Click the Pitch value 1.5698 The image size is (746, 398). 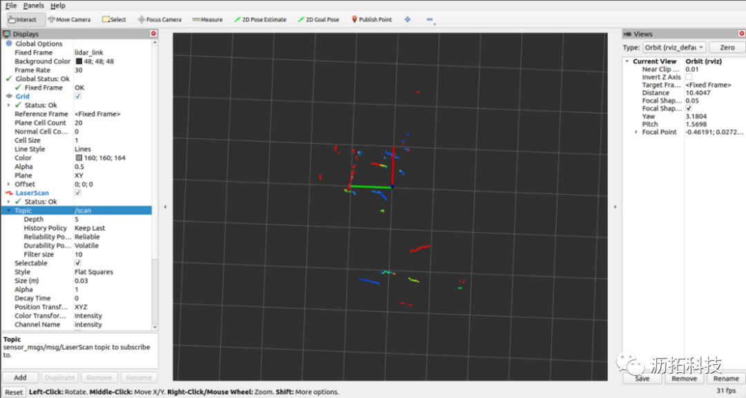(x=696, y=124)
